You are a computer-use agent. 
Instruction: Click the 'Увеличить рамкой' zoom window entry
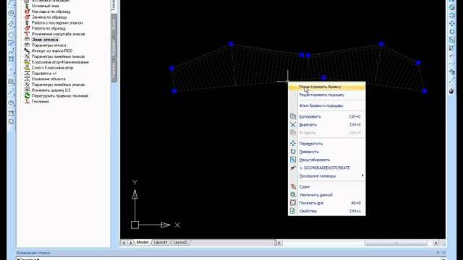(326, 195)
